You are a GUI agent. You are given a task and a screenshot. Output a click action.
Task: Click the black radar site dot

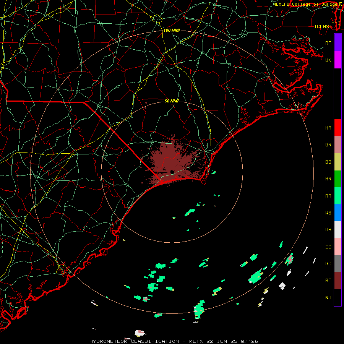tap(172, 172)
